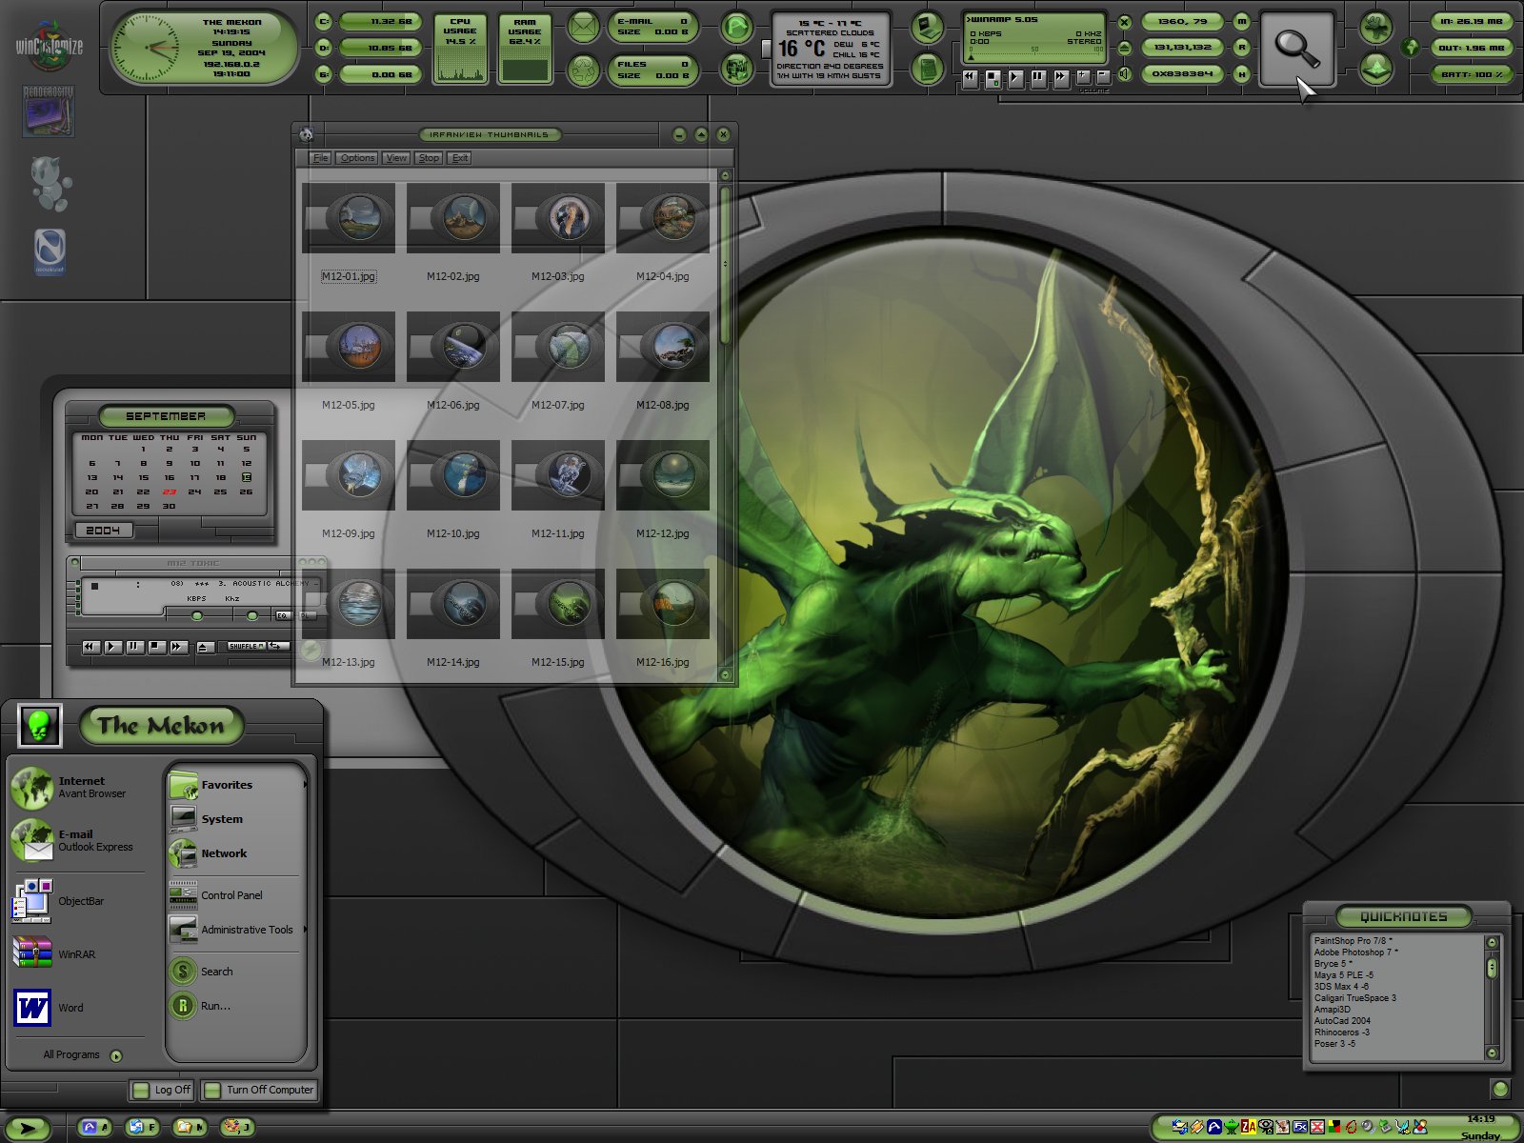Click QuickNotes entry Adobe Photoshop 7

tap(1356, 952)
